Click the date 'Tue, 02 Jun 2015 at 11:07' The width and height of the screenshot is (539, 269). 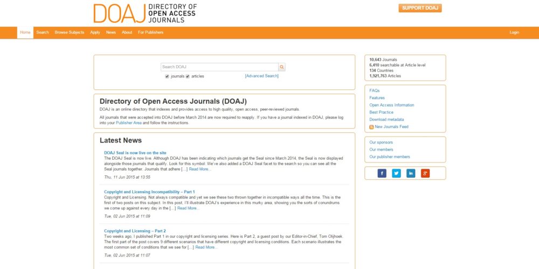coord(127,256)
